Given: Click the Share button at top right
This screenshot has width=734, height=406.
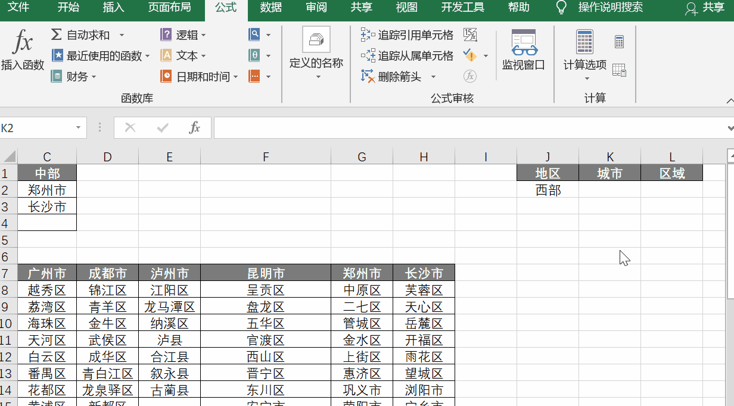Looking at the screenshot, I should [x=706, y=8].
